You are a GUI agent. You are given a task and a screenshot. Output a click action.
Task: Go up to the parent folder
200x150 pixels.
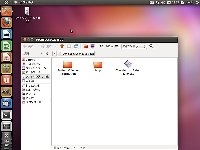[62, 46]
